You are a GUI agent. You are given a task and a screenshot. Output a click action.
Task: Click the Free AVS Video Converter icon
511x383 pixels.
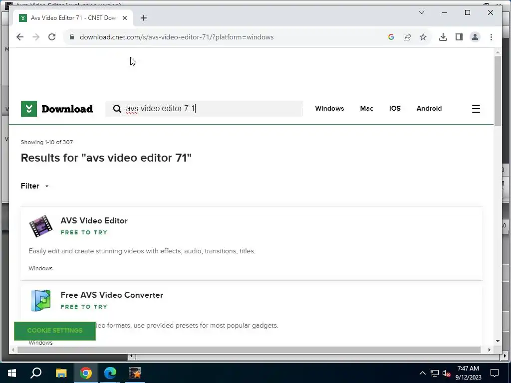(41, 300)
